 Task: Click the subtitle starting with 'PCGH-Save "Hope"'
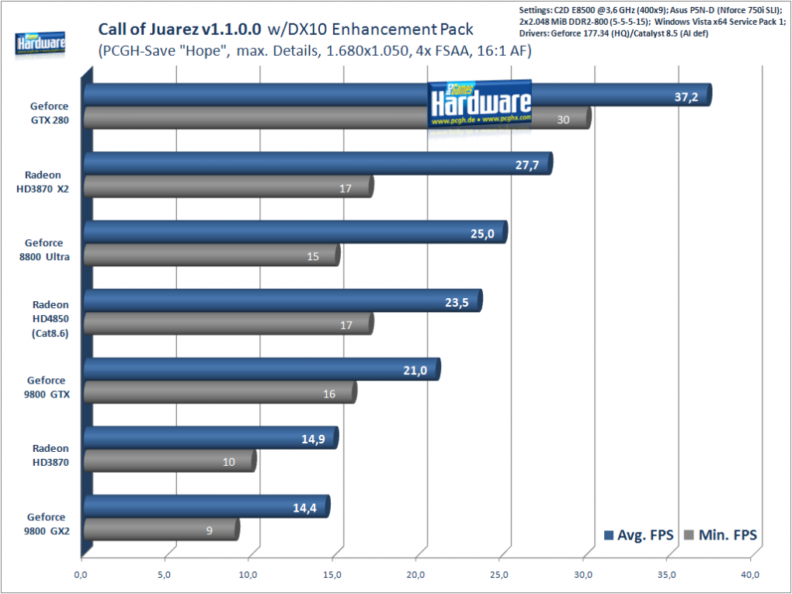click(315, 51)
